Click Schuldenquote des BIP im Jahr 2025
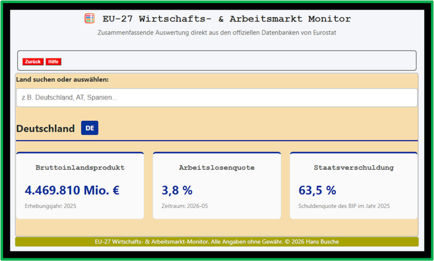This screenshot has height=261, width=434. [x=344, y=206]
